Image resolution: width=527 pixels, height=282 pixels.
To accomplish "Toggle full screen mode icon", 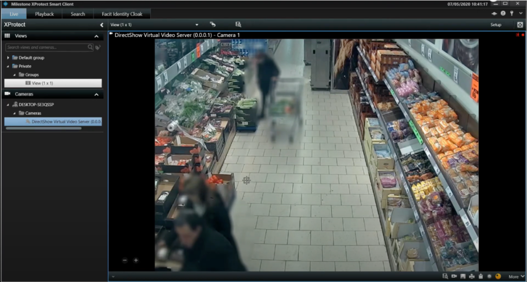I will tap(520, 25).
